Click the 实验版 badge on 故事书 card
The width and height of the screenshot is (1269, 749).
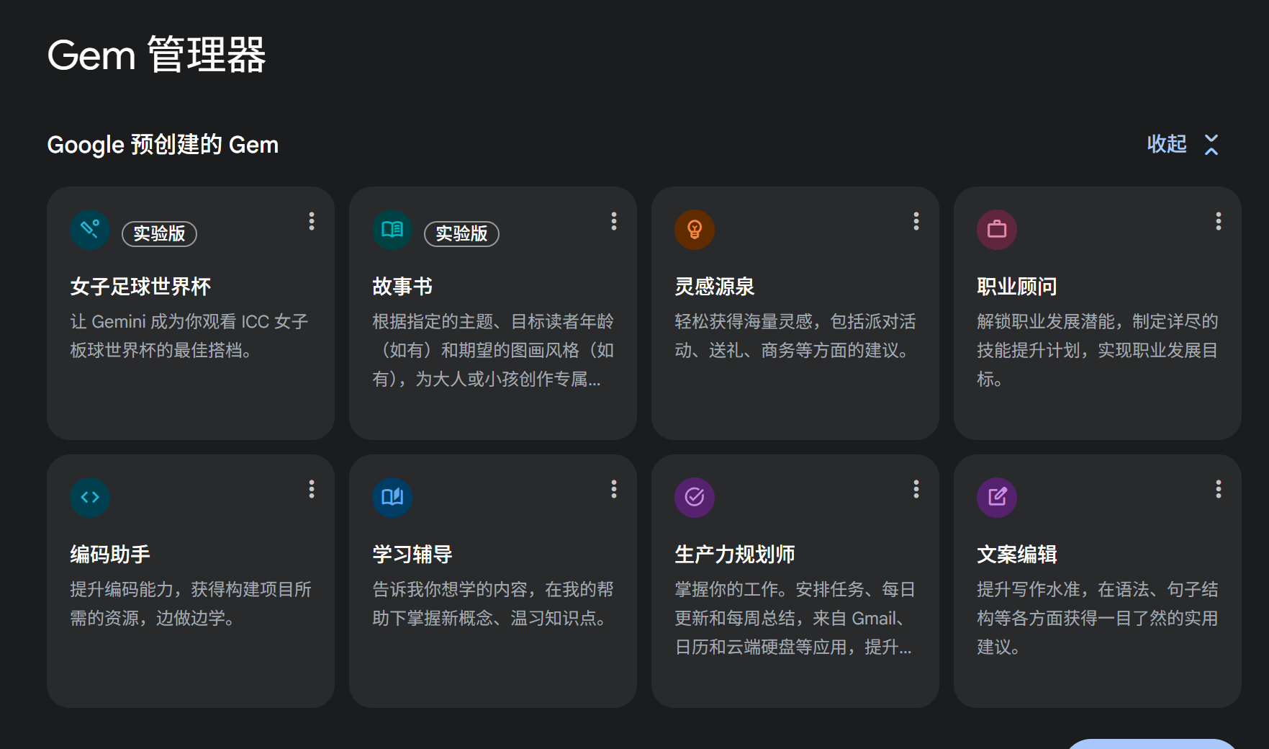click(x=461, y=233)
